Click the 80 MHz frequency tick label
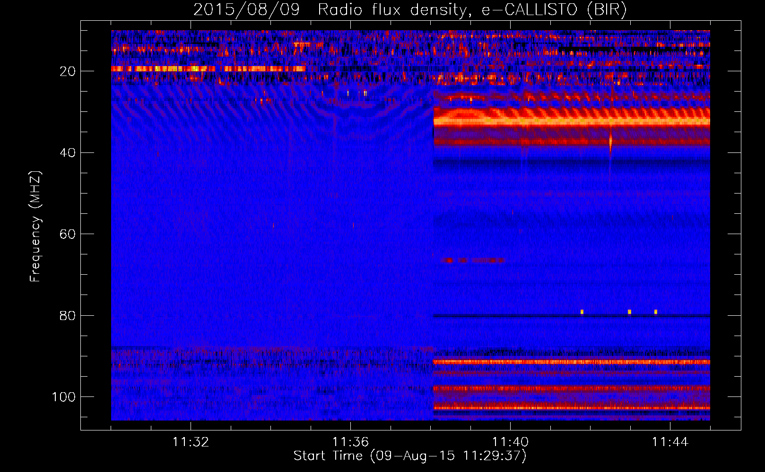Viewport: 765px width, 472px height. point(68,316)
